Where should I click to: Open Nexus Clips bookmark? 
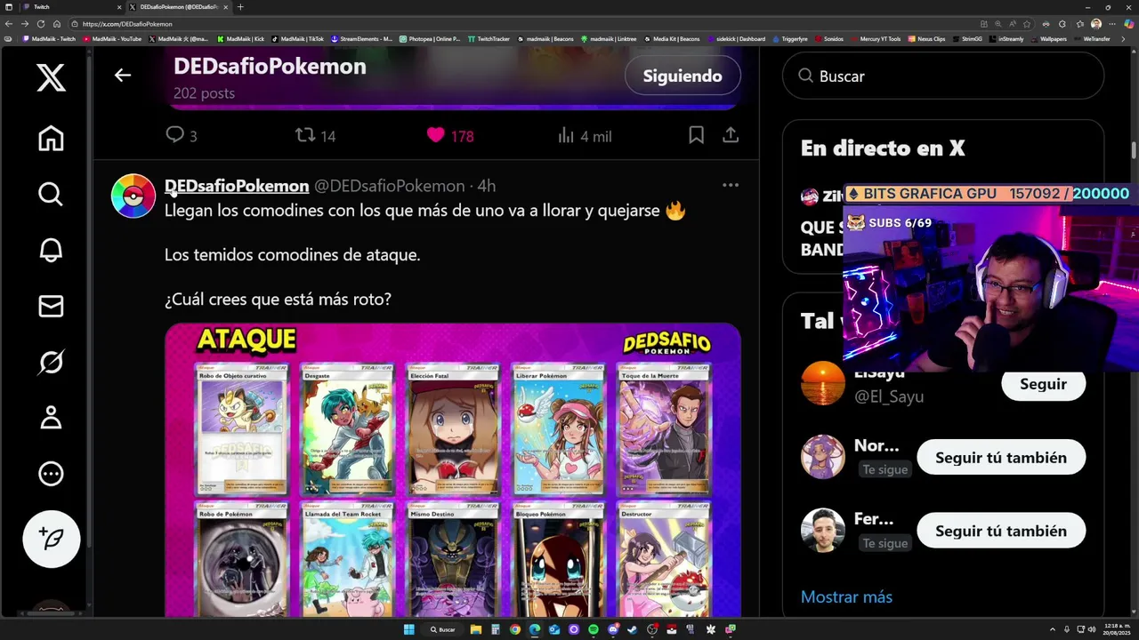tap(927, 39)
